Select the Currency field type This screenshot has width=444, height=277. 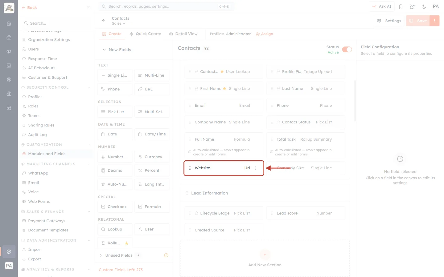pos(152,157)
